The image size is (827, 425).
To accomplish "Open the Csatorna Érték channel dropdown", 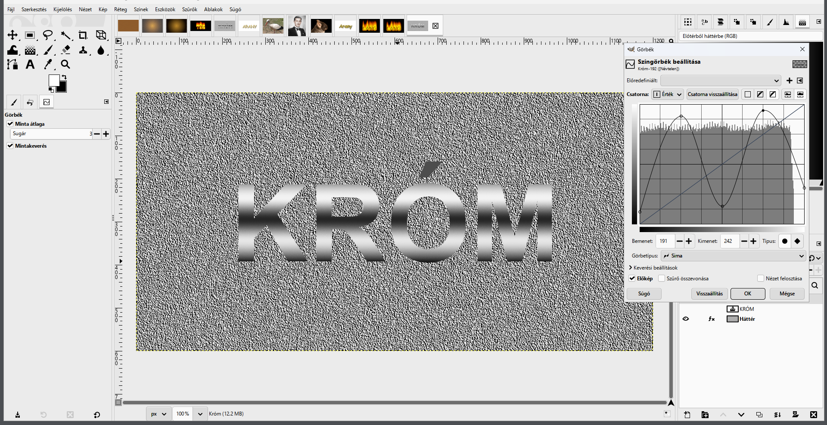I will (x=667, y=94).
